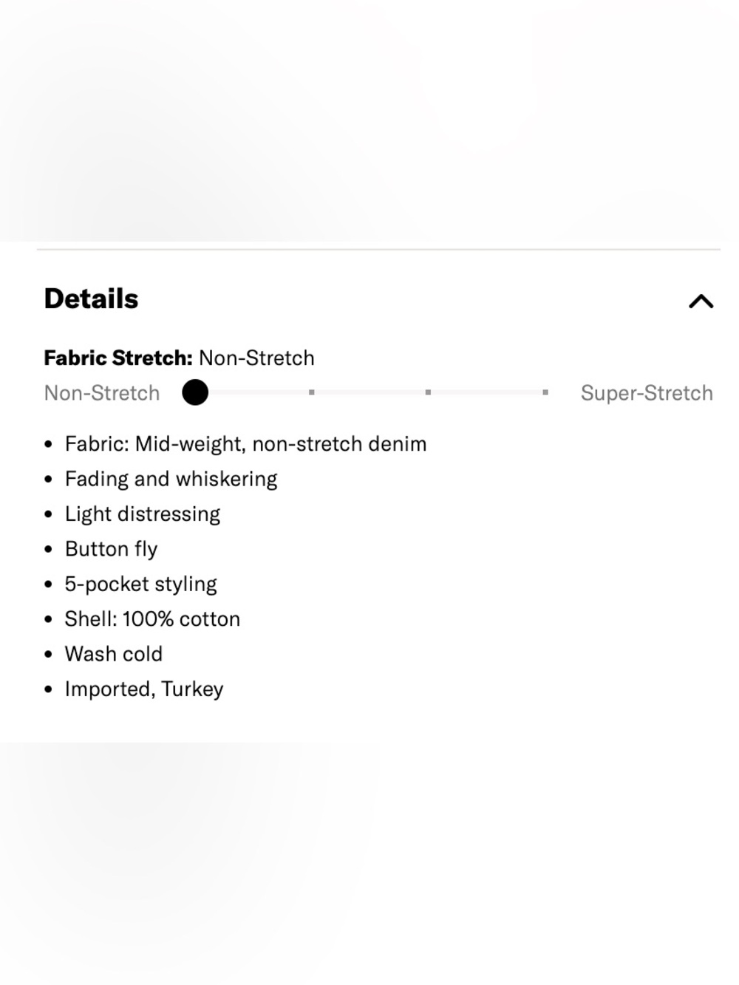Click the Shell: 100% cotton bullet
Screen dimensions: 739x985
152,619
